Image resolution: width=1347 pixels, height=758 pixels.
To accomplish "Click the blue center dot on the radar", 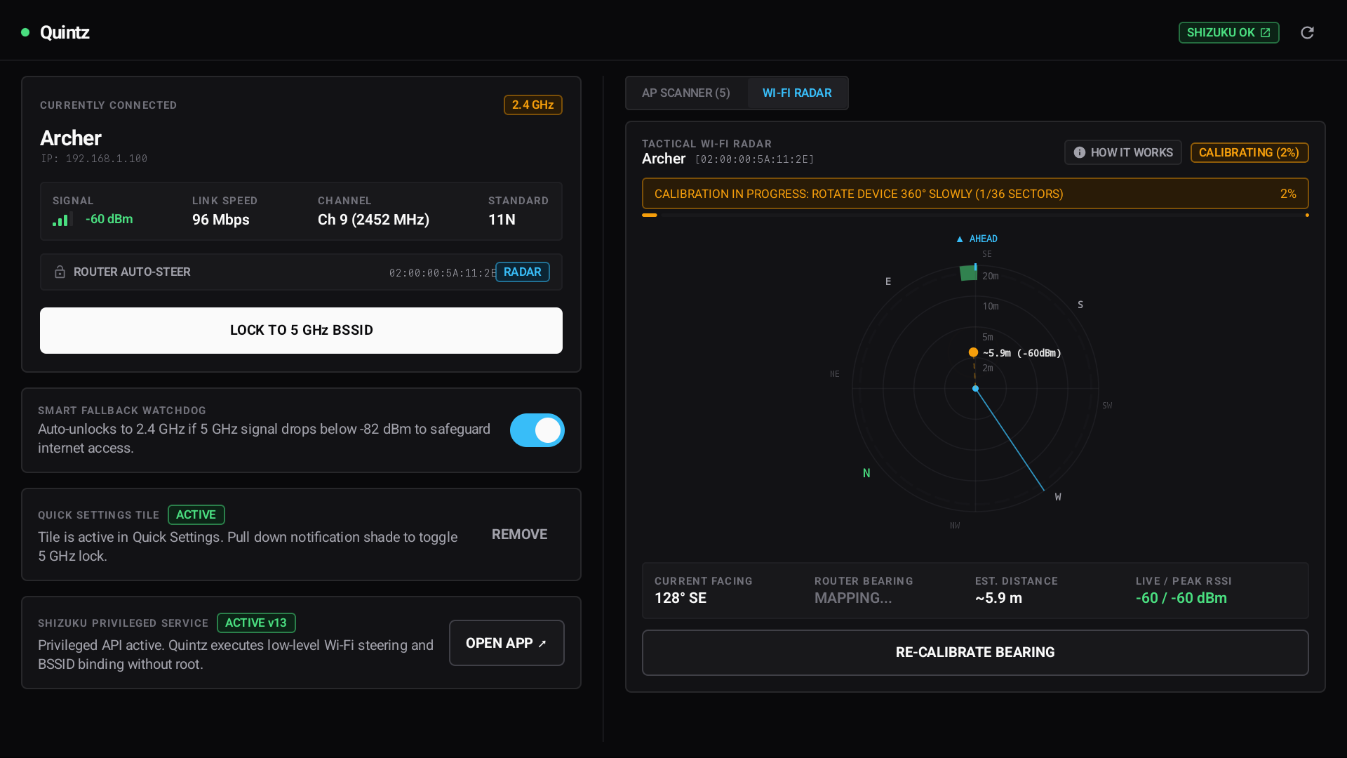I will 975,388.
